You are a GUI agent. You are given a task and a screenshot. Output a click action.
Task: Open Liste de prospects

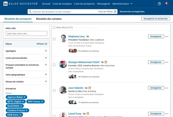[x=84, y=4]
